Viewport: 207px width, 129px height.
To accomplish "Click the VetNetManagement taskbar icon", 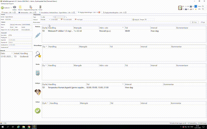I will pos(34,127).
